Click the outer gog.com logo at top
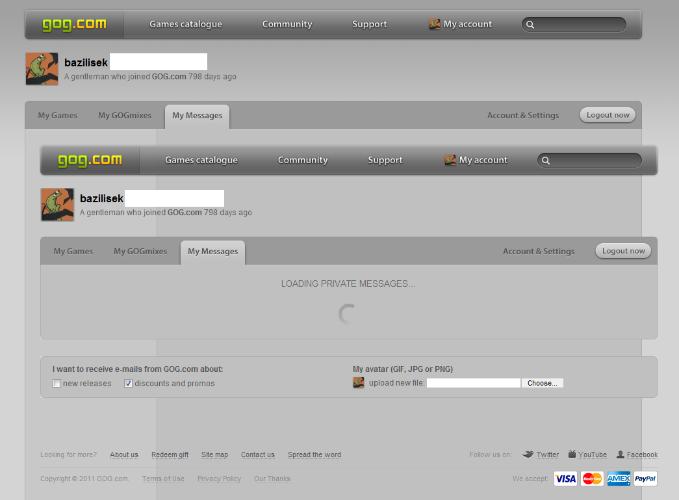The height and width of the screenshot is (500, 679). (x=75, y=25)
